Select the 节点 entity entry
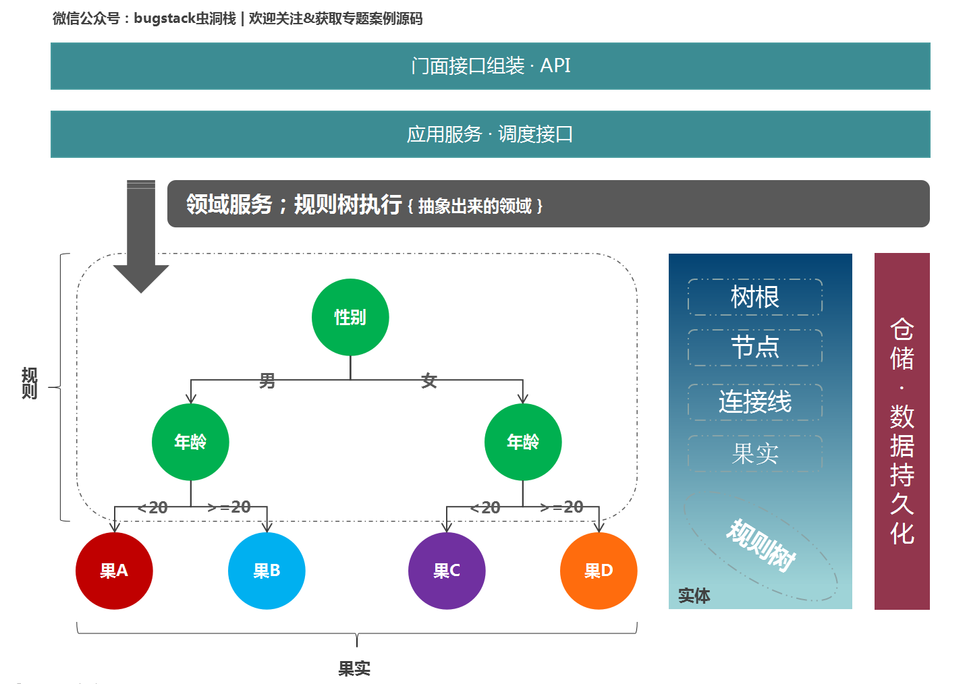 tap(754, 349)
